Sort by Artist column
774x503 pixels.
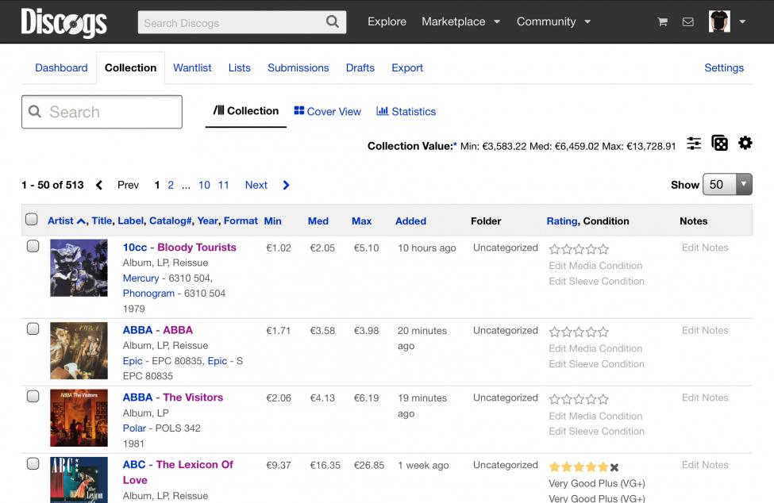(66, 221)
